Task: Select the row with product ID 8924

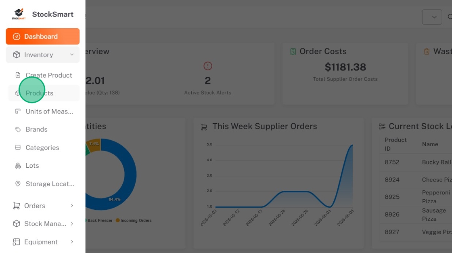Action: pos(416,179)
